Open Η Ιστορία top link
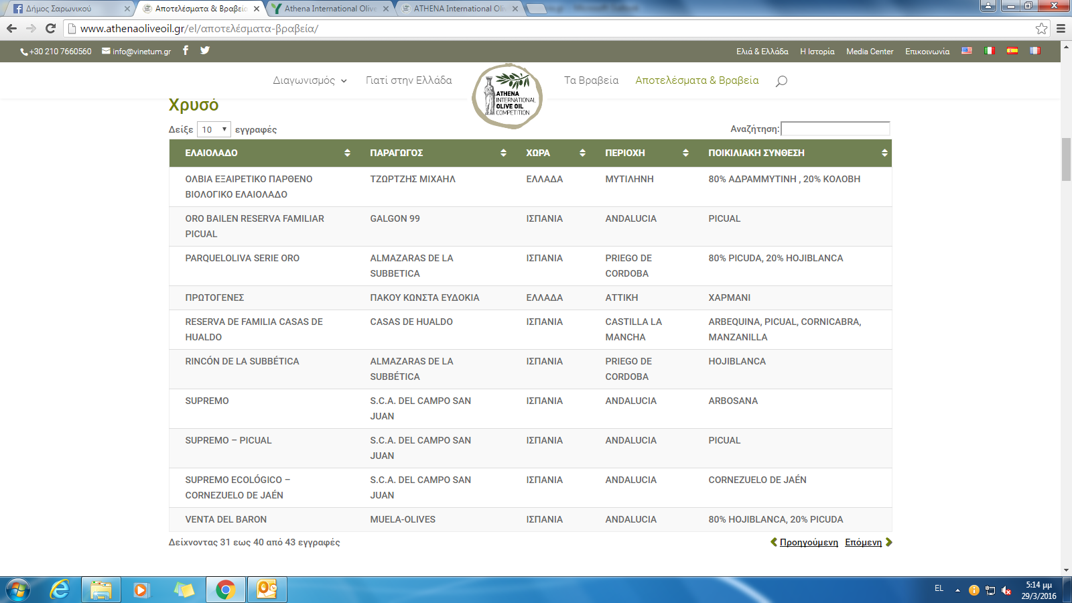The width and height of the screenshot is (1072, 603). pyautogui.click(x=817, y=52)
